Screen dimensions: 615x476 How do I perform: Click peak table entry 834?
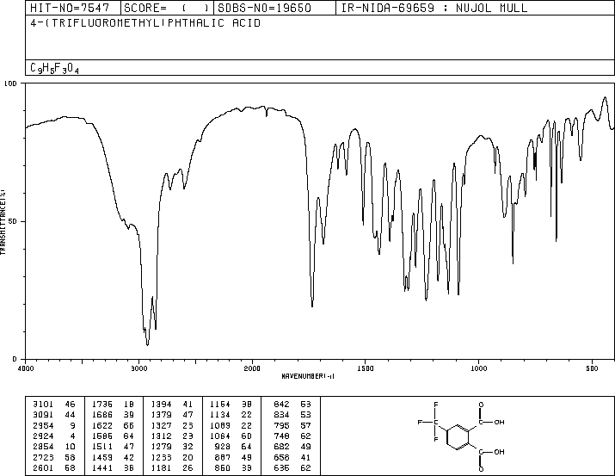(x=282, y=414)
